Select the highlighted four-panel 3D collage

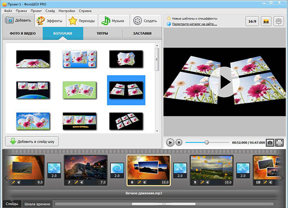point(126,90)
